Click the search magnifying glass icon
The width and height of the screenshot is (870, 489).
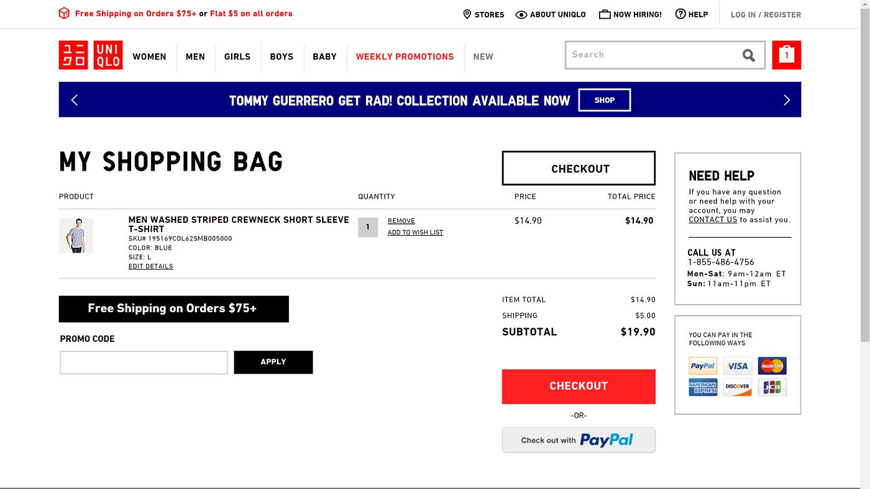[748, 55]
